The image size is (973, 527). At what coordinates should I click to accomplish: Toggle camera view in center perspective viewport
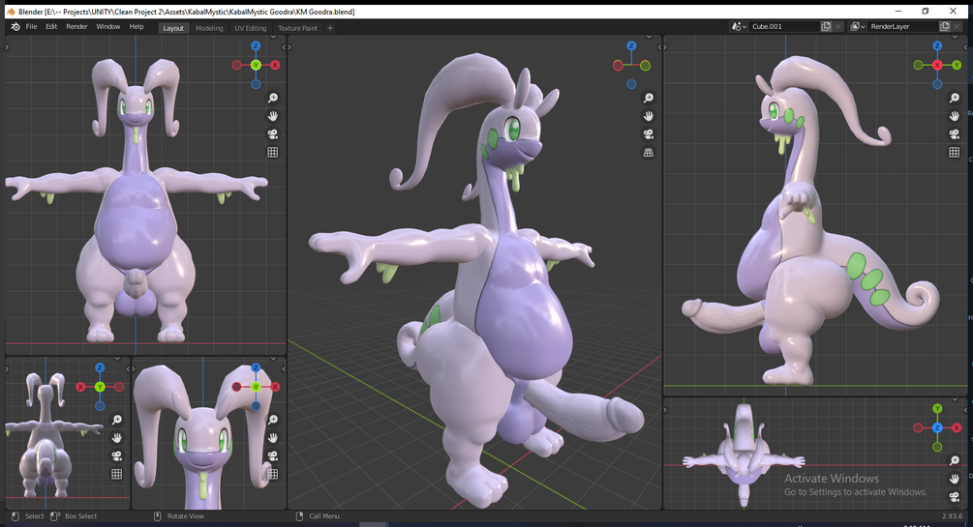click(649, 133)
